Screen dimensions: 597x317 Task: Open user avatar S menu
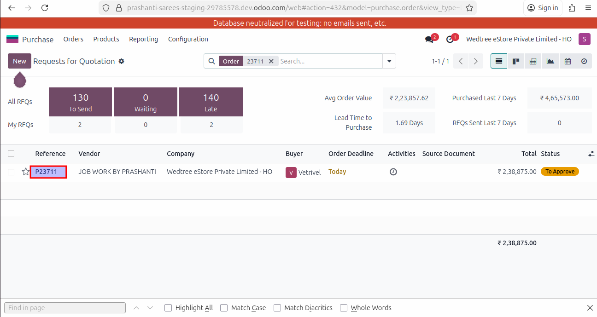[584, 39]
